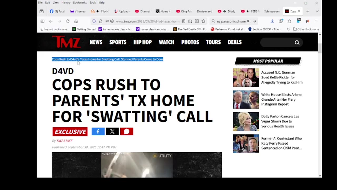Click the URL address bar
This screenshot has height=190, width=337.
(147, 21)
